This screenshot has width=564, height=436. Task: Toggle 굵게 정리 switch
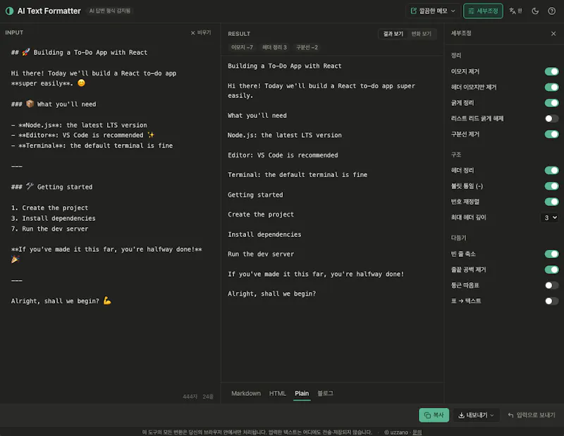[551, 103]
